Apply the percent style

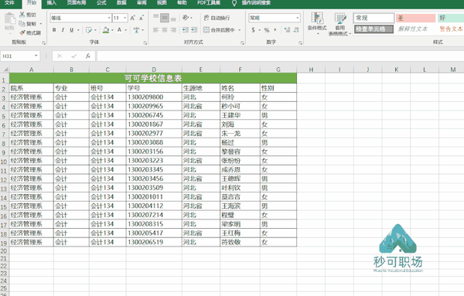point(267,30)
